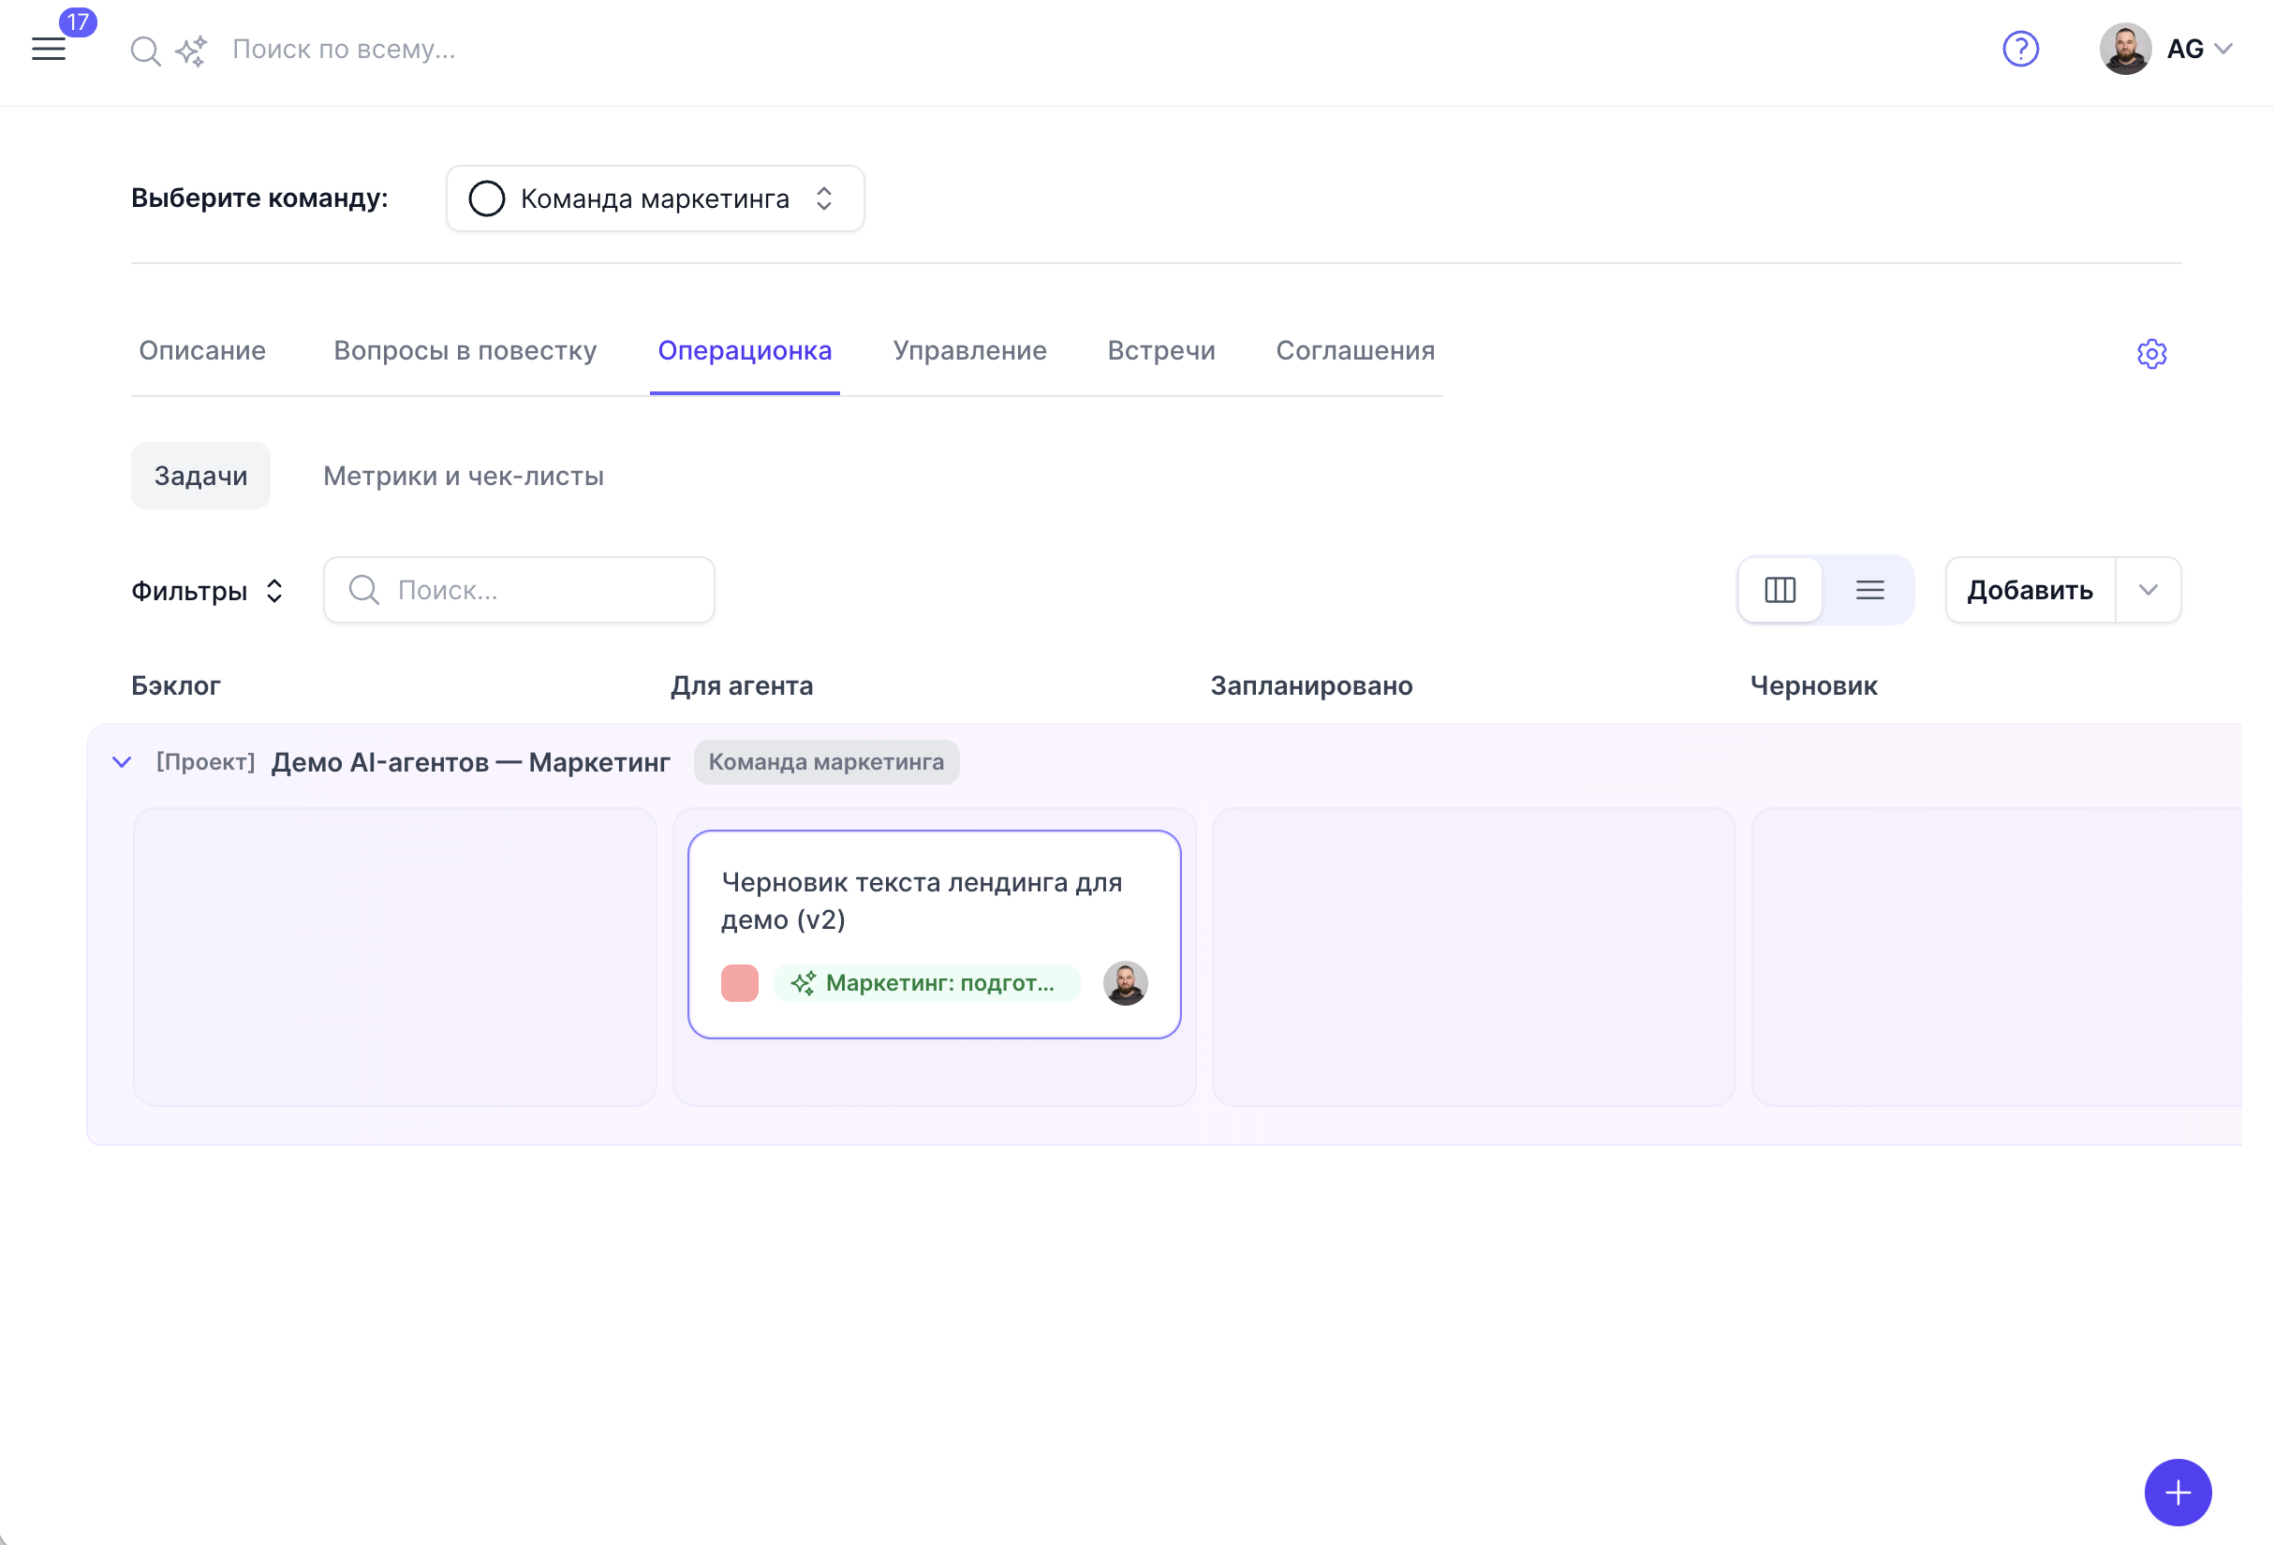Select the Метрики и чек-листы option
Image resolution: width=2274 pixels, height=1545 pixels.
point(463,476)
